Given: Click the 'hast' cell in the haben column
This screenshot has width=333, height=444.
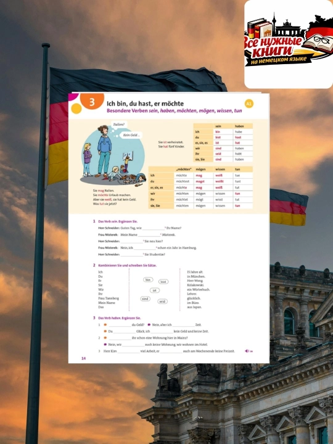Looking at the screenshot, I should coord(243,138).
